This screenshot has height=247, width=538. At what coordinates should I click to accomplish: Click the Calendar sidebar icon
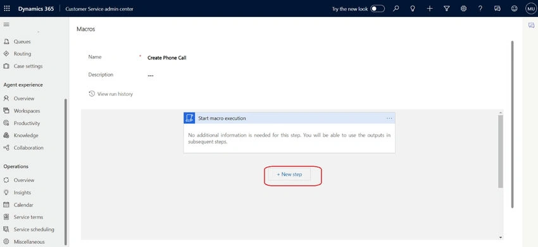click(x=6, y=205)
